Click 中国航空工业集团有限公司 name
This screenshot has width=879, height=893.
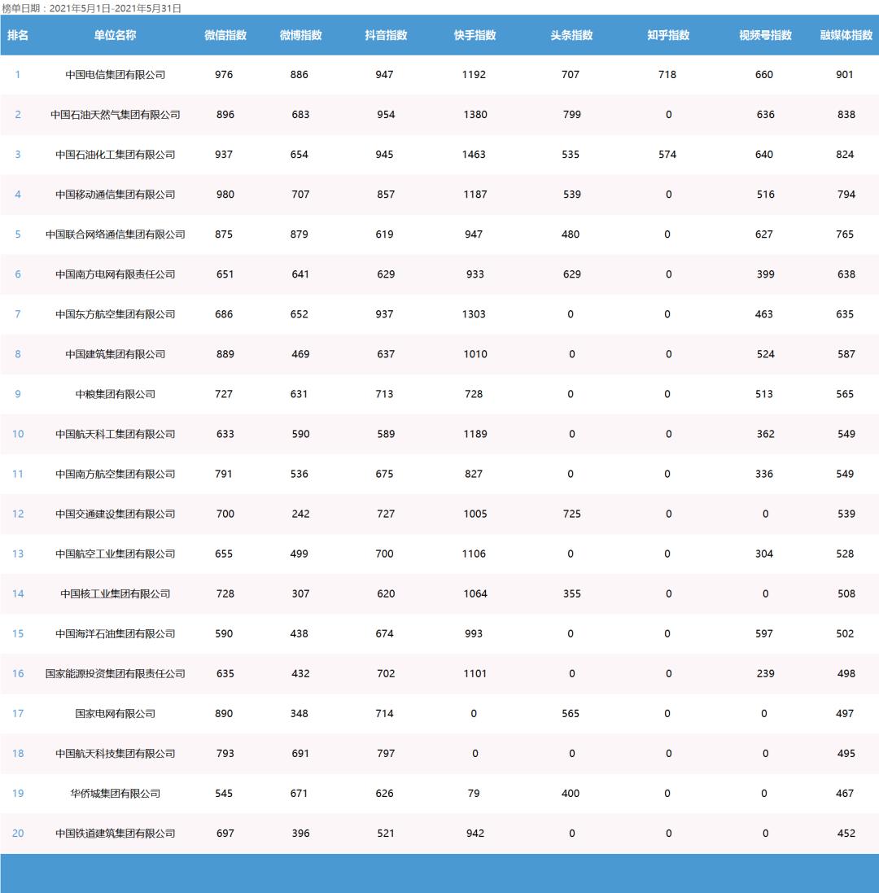pos(115,554)
